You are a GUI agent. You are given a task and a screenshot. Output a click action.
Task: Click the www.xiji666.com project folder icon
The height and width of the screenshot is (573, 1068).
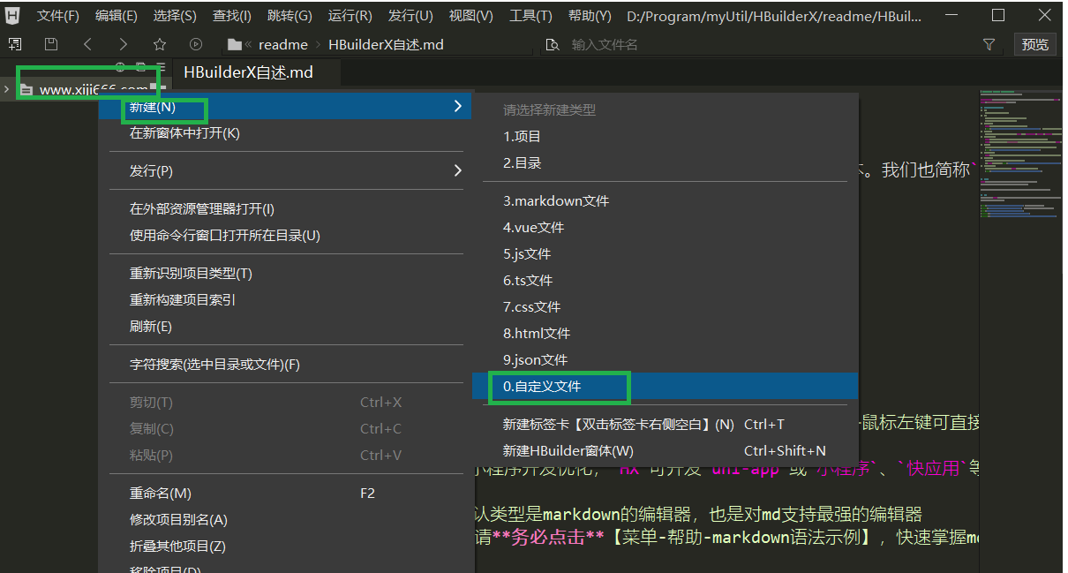tap(26, 89)
